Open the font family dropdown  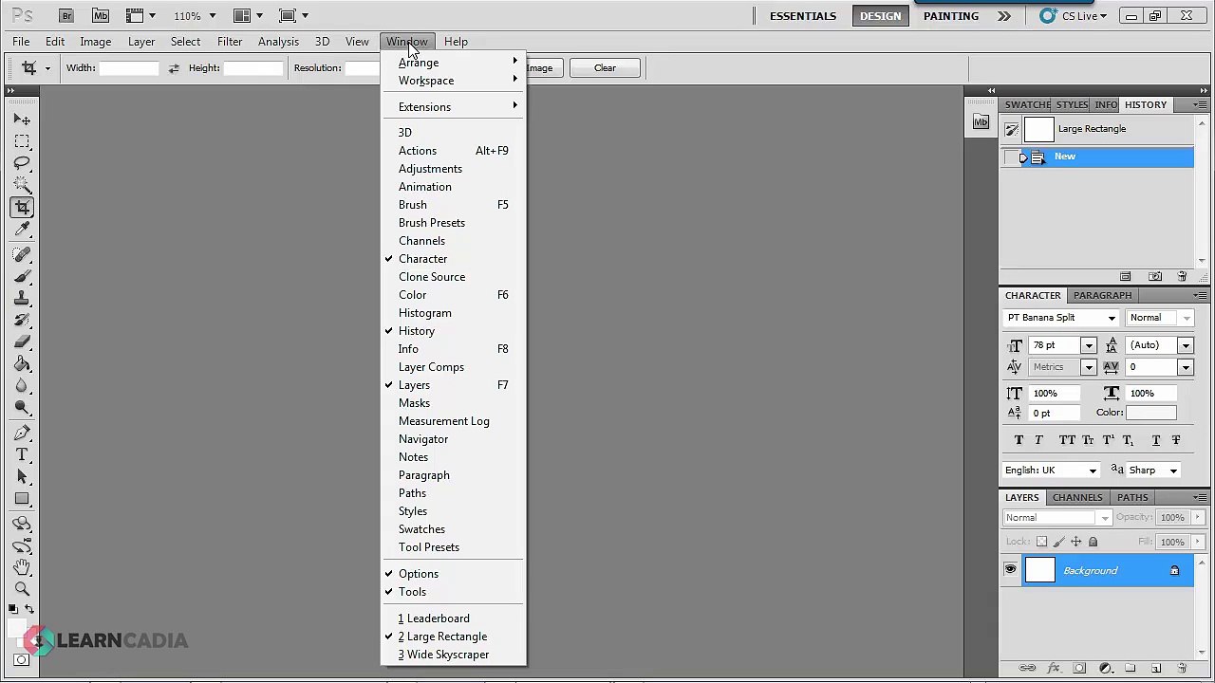tap(1112, 318)
